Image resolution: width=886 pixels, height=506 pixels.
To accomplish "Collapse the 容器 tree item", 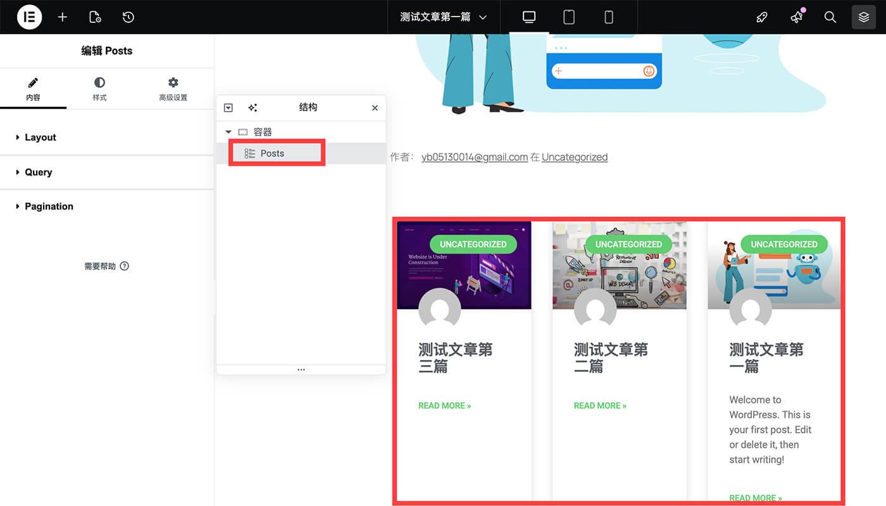I will point(228,132).
